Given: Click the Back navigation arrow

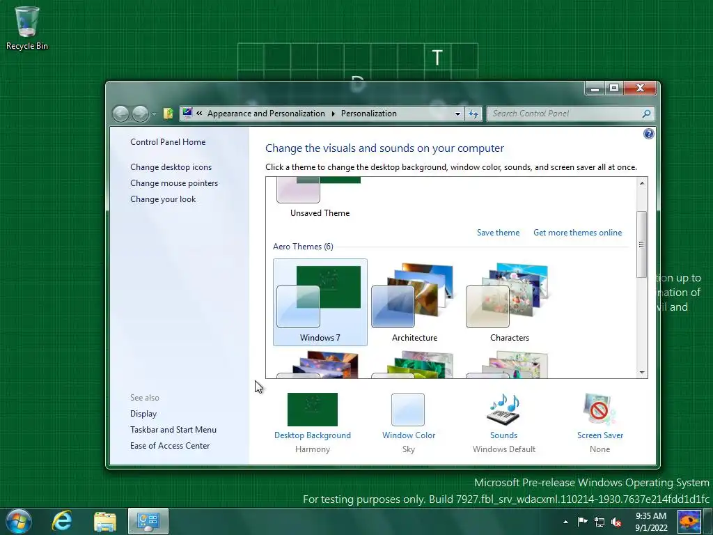Looking at the screenshot, I should [x=121, y=114].
